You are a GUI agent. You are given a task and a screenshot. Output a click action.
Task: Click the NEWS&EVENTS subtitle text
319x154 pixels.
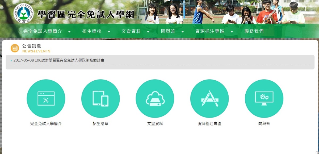coord(36,51)
